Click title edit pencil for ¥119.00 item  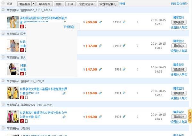(x=64, y=93)
